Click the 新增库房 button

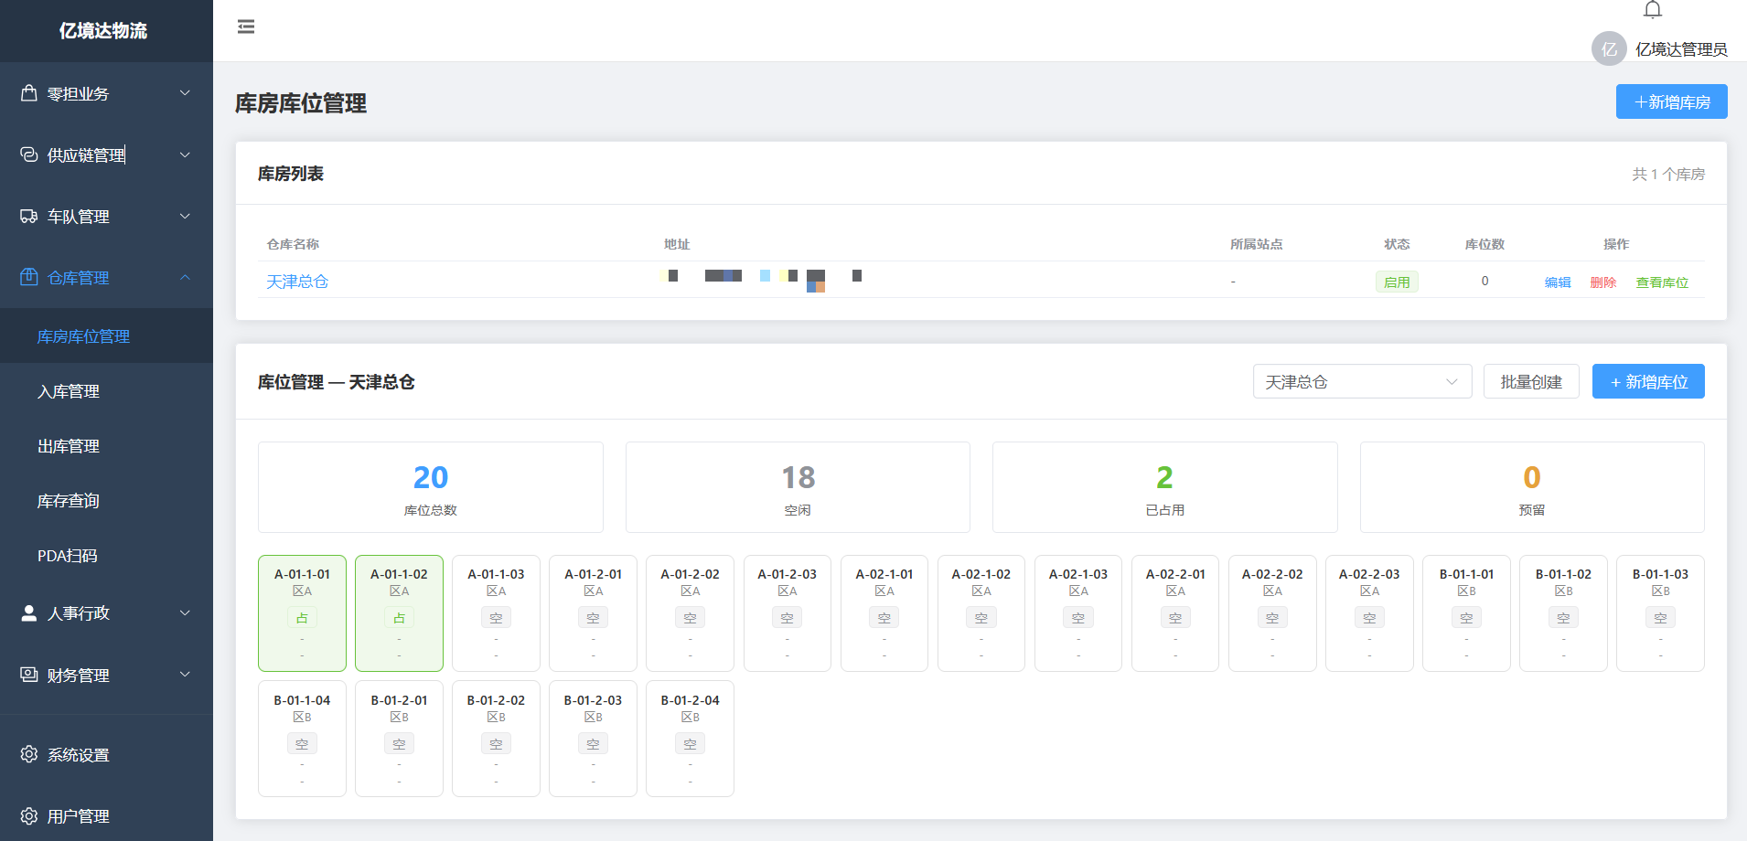(x=1671, y=101)
